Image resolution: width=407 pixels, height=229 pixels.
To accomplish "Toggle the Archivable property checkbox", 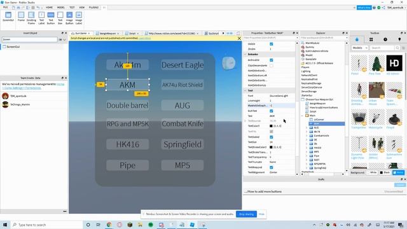I will pyautogui.click(x=272, y=60).
